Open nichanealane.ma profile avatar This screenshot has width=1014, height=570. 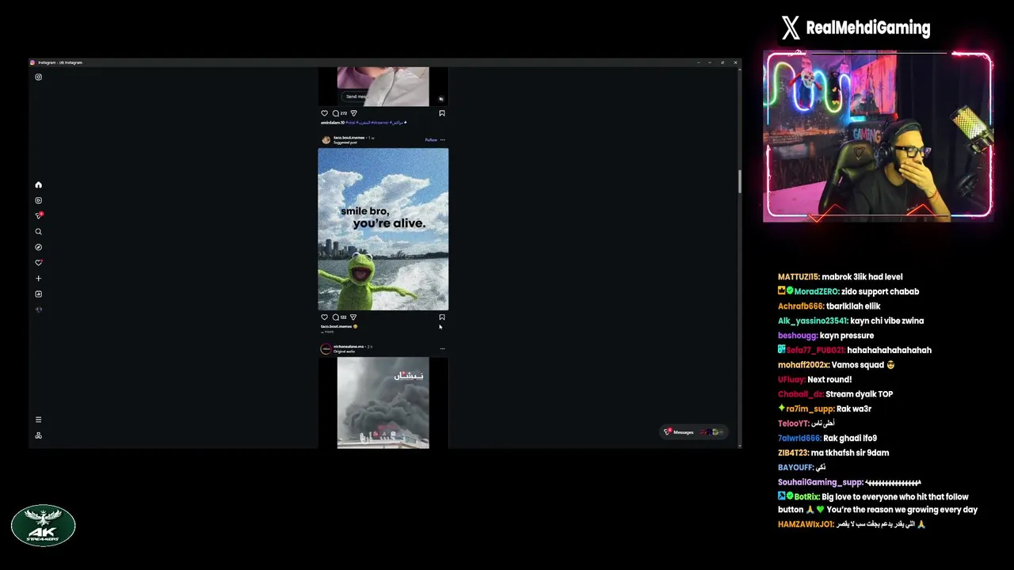[x=326, y=348]
